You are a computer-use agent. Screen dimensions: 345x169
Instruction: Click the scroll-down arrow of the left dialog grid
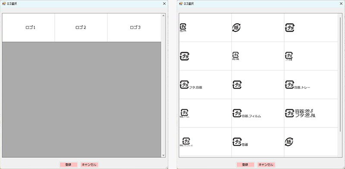(x=163, y=155)
